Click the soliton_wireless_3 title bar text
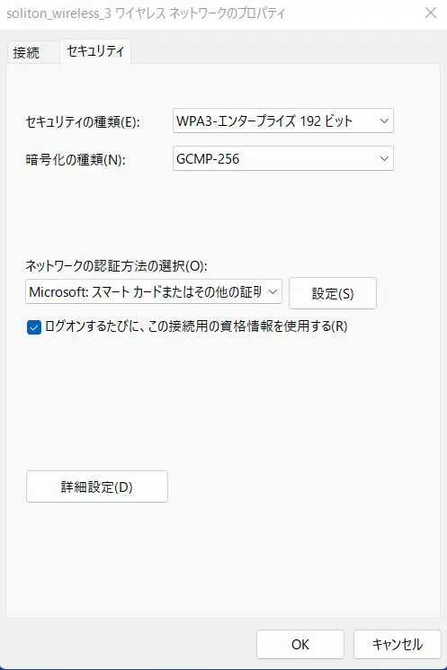The image size is (447, 670). (146, 13)
